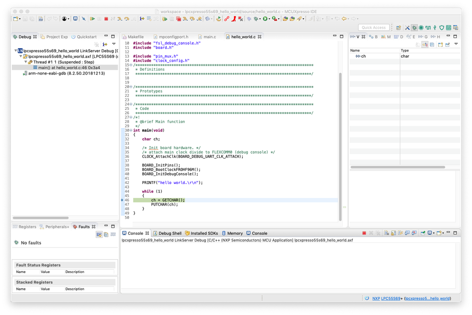Toggle Instruction Stepping Mode icon

pos(142,19)
